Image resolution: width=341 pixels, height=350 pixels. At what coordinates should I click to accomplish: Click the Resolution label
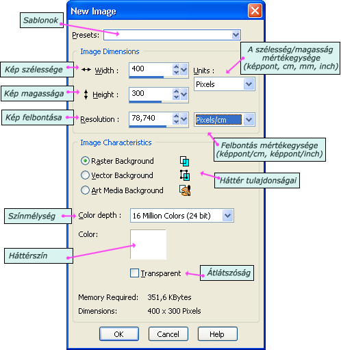pyautogui.click(x=99, y=119)
